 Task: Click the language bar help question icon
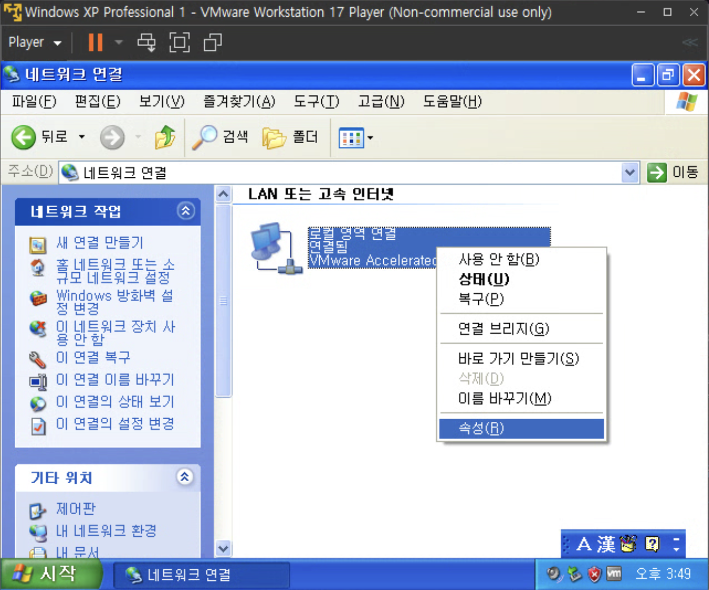tap(652, 544)
